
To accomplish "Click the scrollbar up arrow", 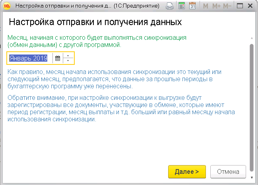I will 252,38.
